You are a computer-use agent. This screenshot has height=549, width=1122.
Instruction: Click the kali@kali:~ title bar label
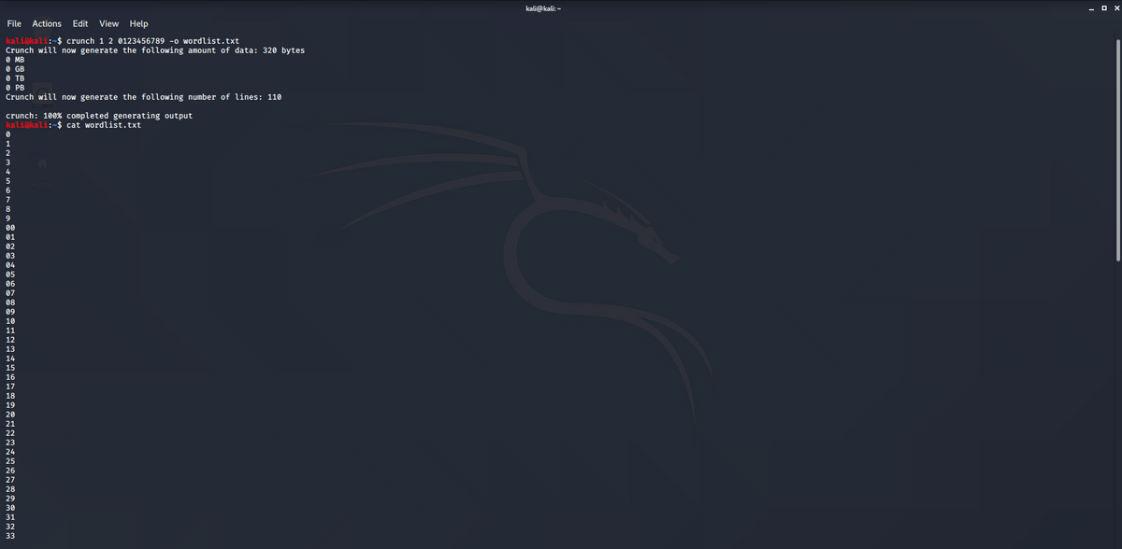pyautogui.click(x=541, y=7)
